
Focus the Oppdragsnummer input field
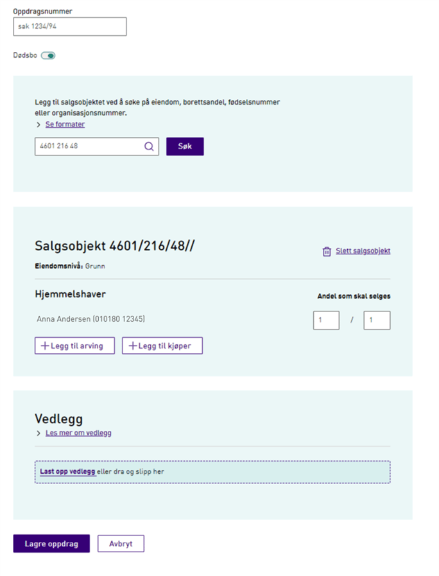pyautogui.click(x=70, y=26)
